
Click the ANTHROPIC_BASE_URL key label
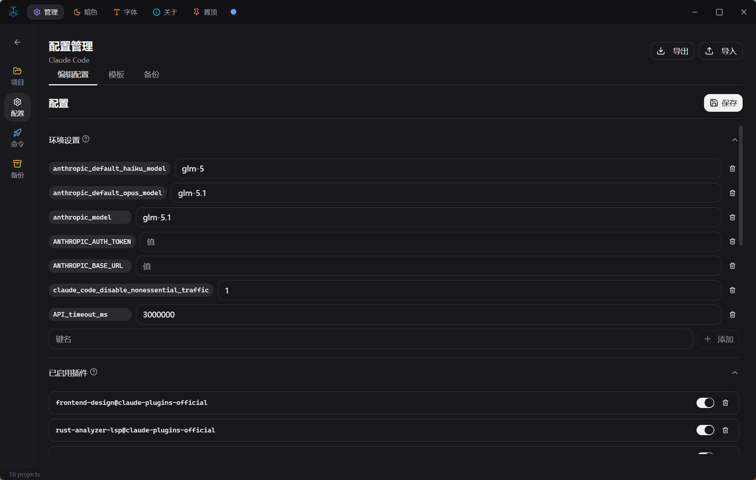pos(90,266)
